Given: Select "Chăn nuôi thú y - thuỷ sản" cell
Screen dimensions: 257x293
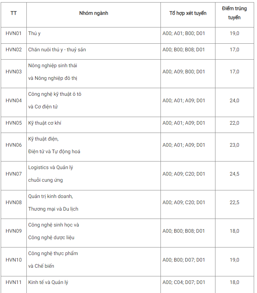Looking at the screenshot, I should tap(57, 49).
